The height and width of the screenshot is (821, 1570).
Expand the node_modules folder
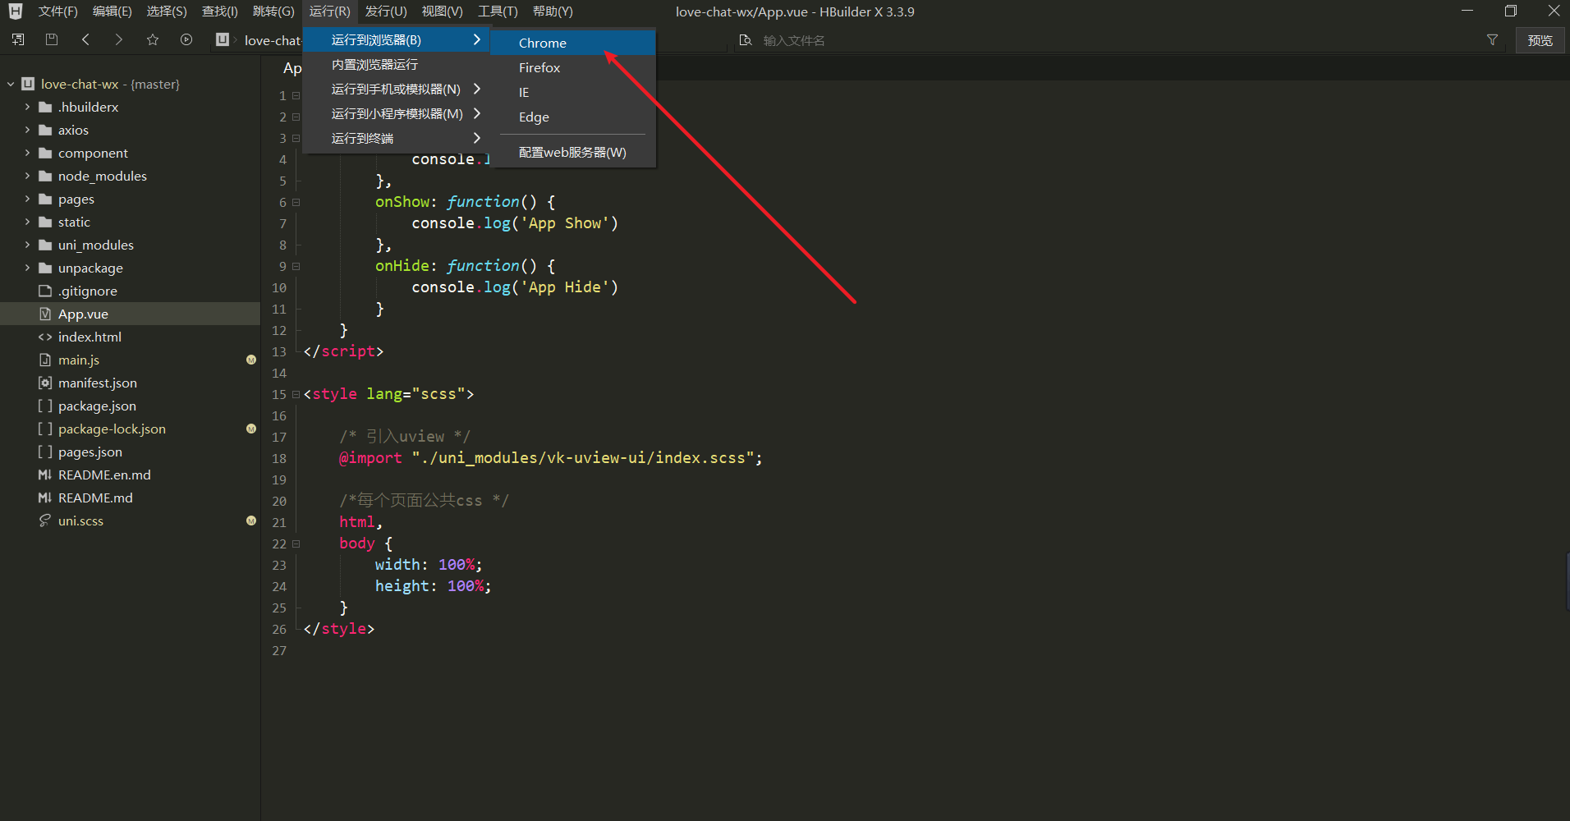point(27,176)
